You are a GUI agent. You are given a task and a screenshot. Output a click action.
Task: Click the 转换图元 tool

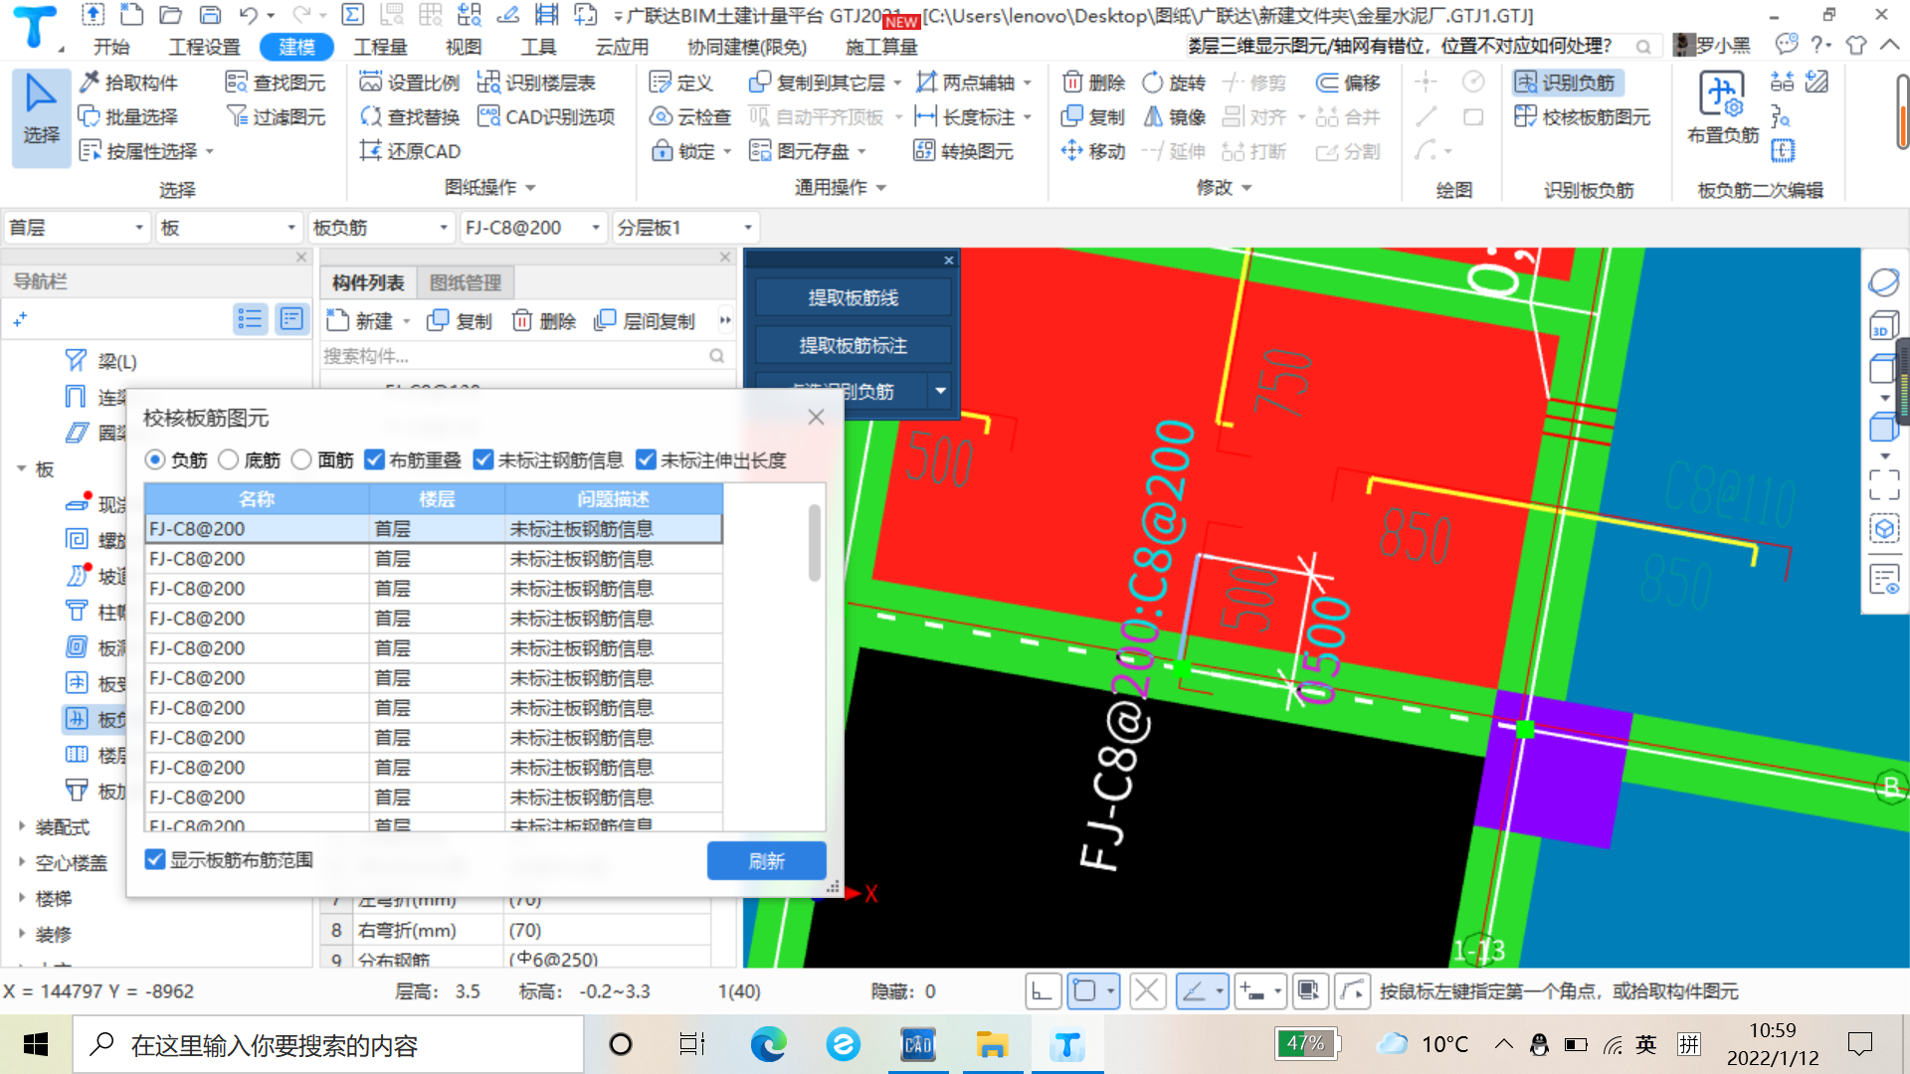click(x=963, y=151)
